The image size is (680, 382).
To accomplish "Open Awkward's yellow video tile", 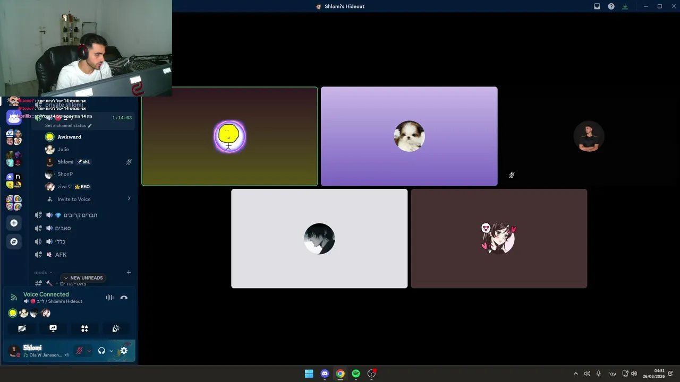I will [x=229, y=136].
